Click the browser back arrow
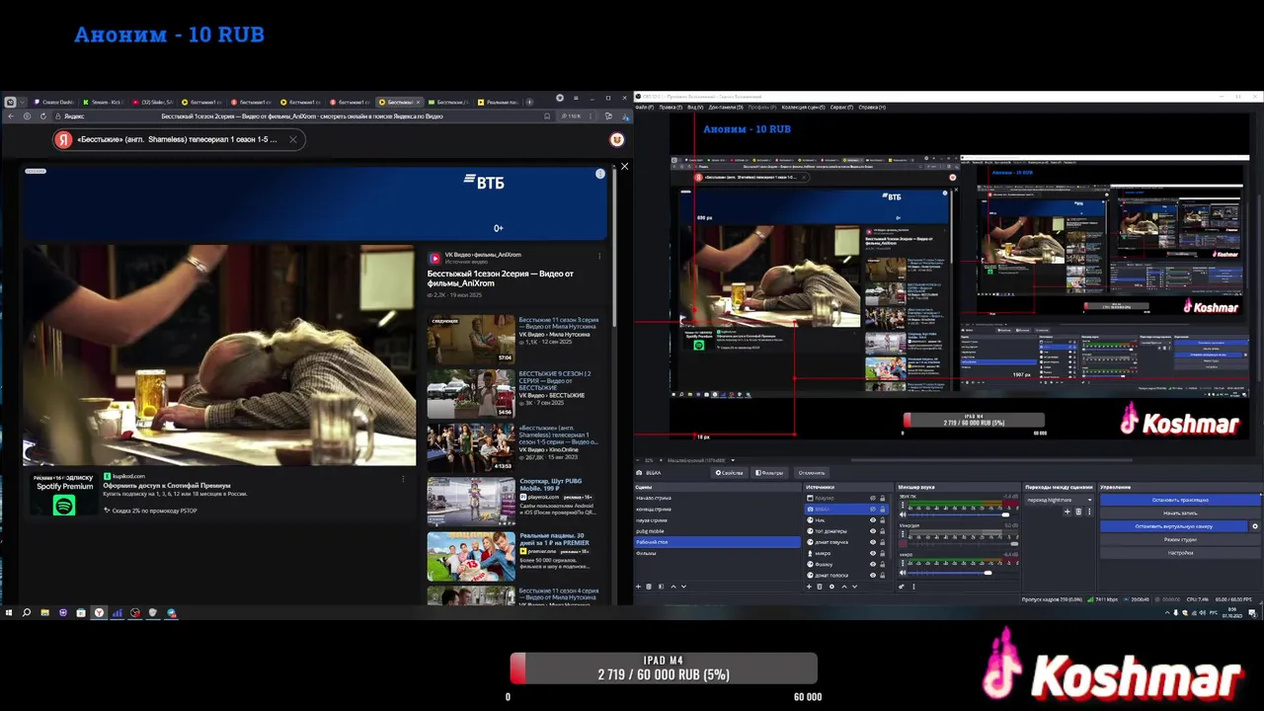The image size is (1264, 711). [10, 116]
